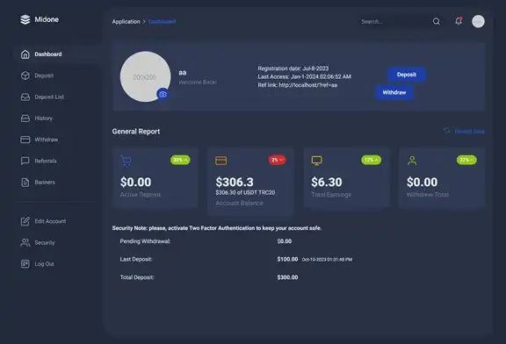This screenshot has width=506, height=344.
Task: Click the Banners document icon
Action: 25,183
